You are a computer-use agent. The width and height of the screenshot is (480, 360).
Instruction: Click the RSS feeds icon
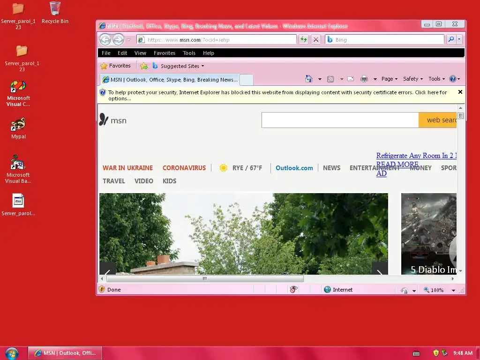(x=330, y=79)
